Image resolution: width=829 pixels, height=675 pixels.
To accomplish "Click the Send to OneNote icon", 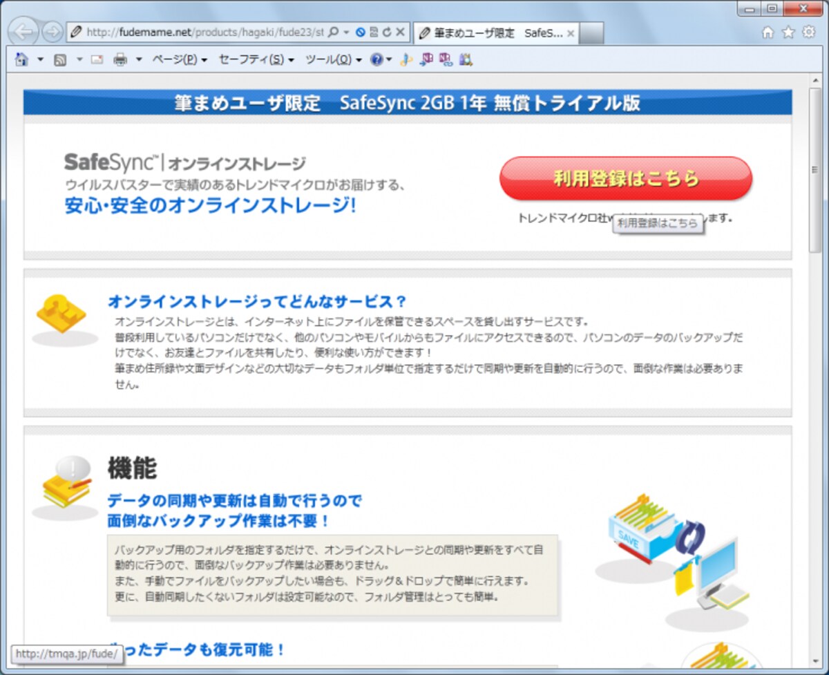I will point(427,60).
